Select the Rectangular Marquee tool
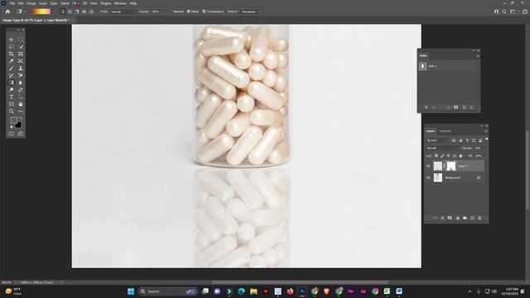 [x=21, y=40]
